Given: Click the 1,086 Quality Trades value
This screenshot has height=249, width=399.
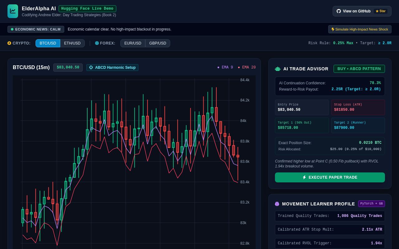Looking at the screenshot, I should tap(360, 216).
